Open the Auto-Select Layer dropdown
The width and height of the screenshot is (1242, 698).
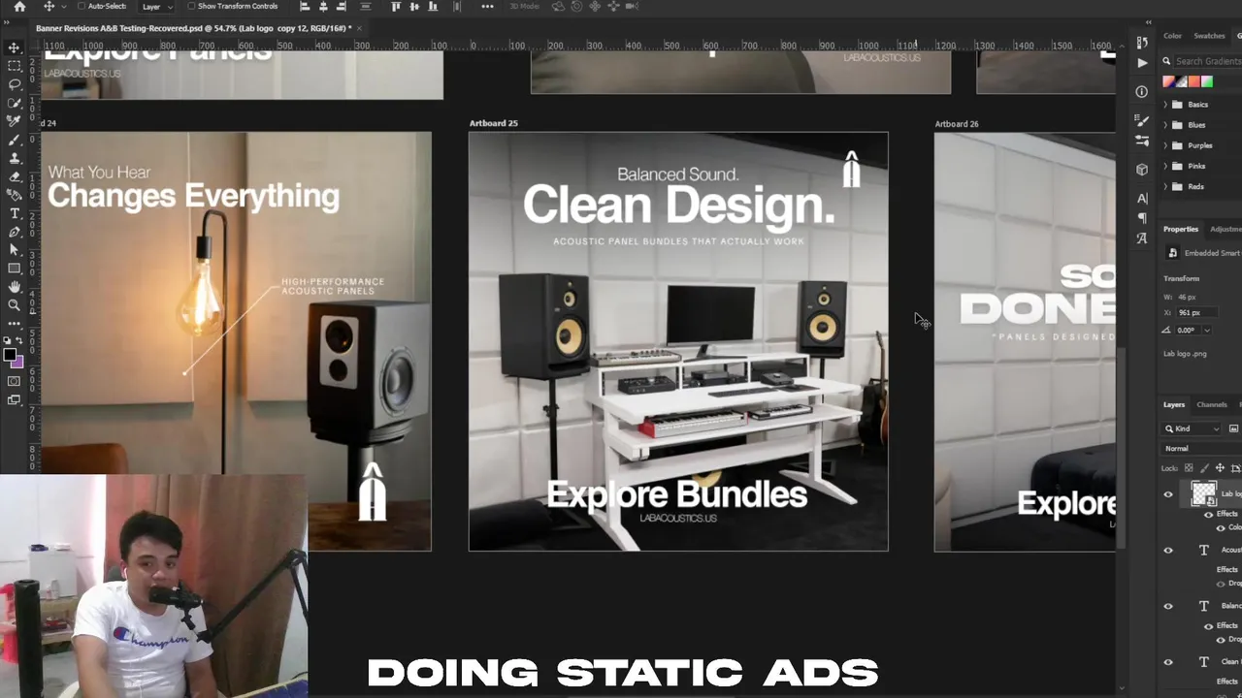click(x=157, y=7)
